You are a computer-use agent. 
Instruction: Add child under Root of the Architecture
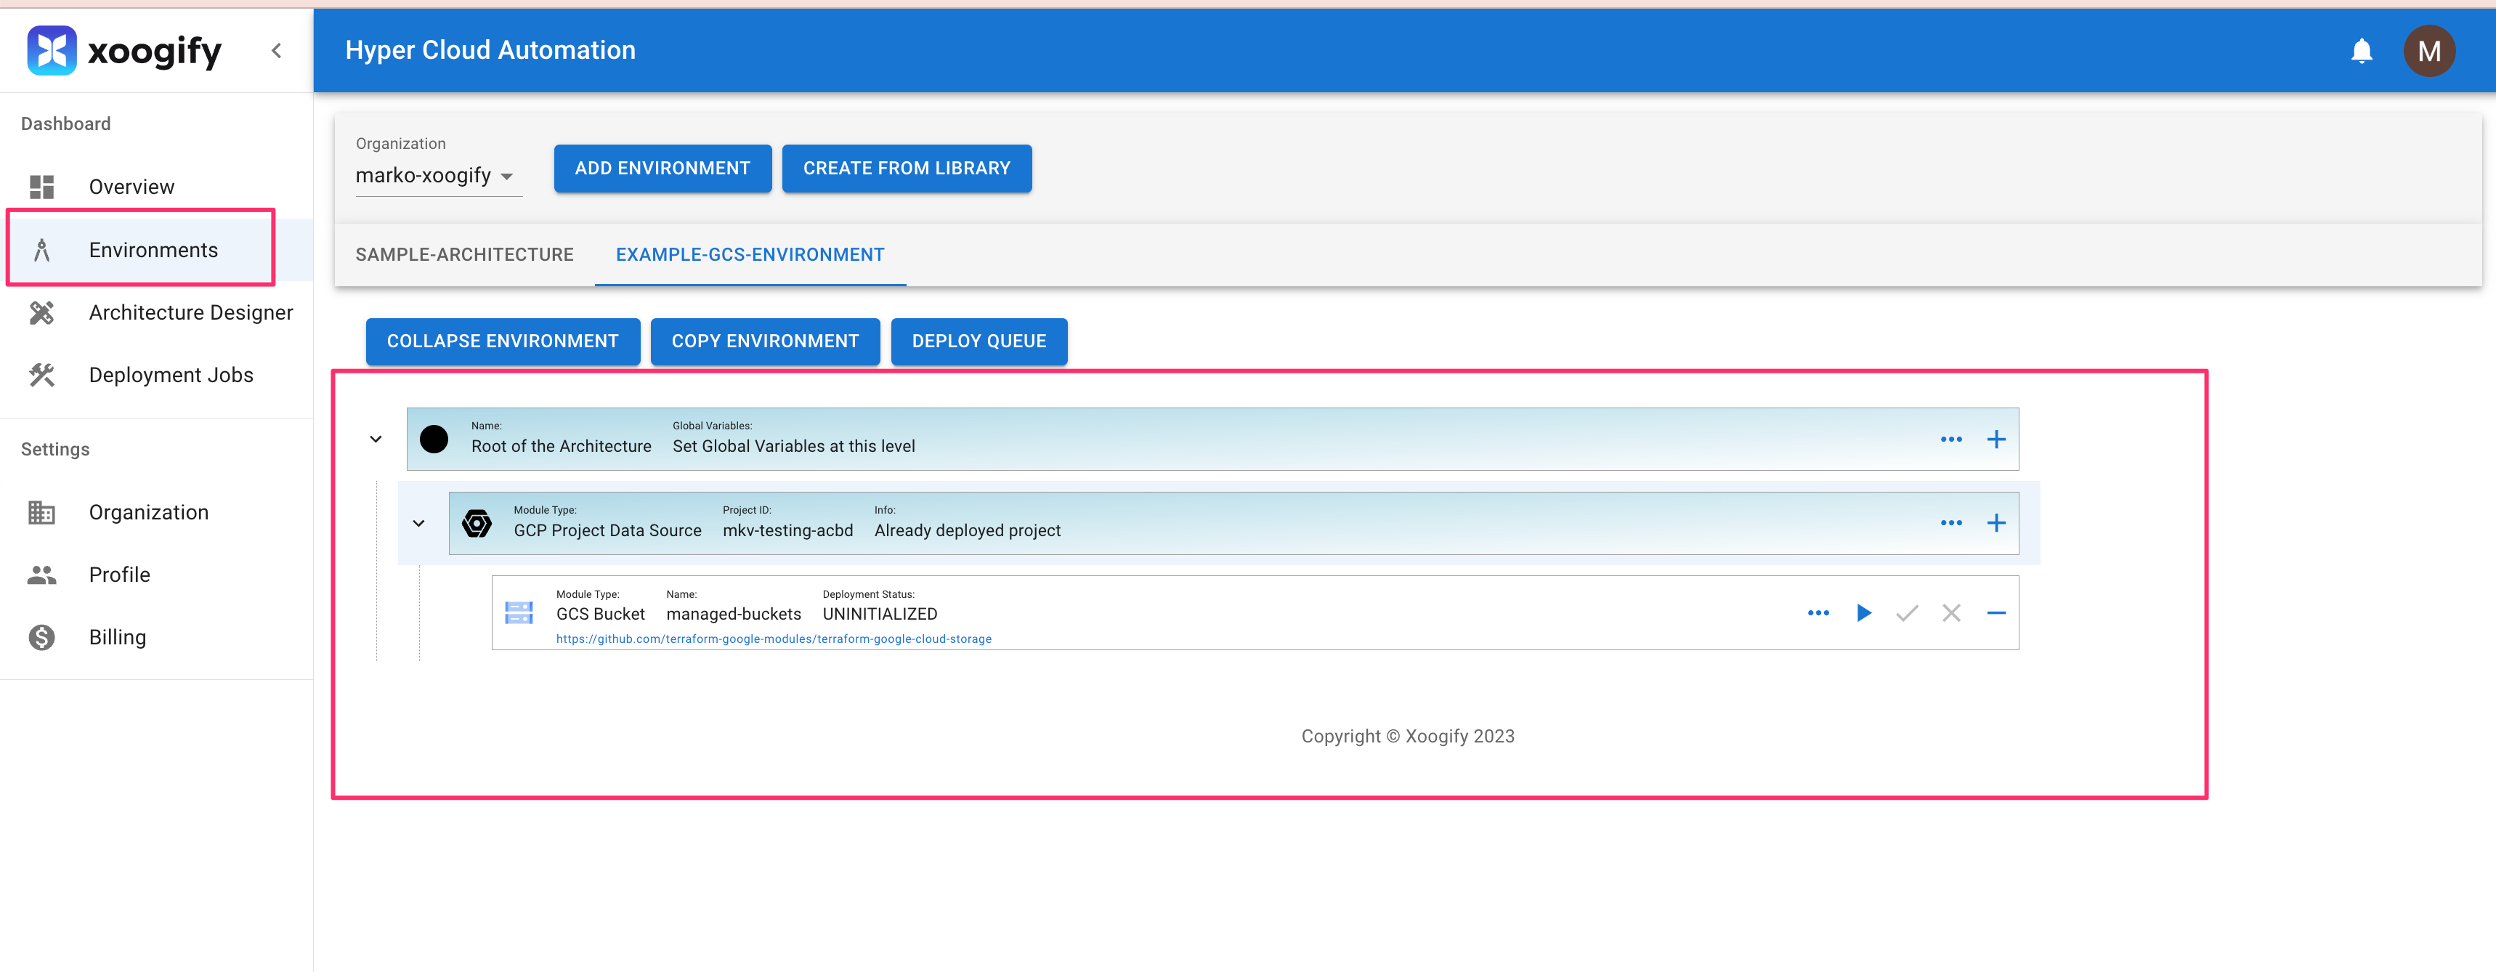point(1996,439)
